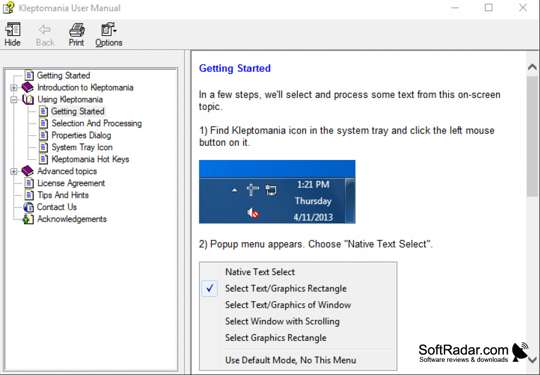Open the Acknowledgements topic
This screenshot has width=540, height=375.
pyautogui.click(x=72, y=219)
